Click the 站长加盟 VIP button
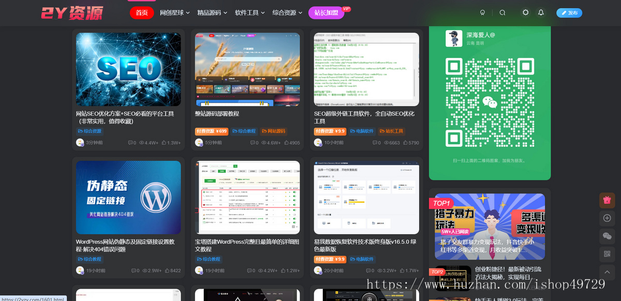 [327, 13]
